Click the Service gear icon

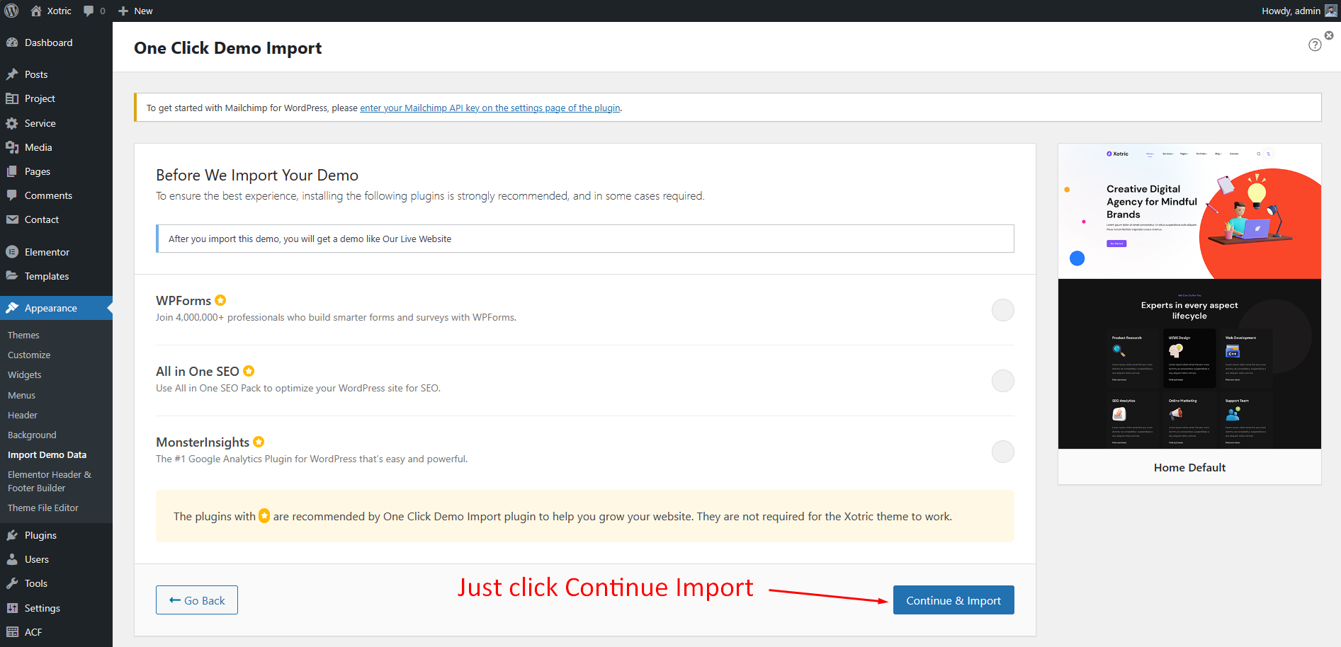pyautogui.click(x=12, y=123)
